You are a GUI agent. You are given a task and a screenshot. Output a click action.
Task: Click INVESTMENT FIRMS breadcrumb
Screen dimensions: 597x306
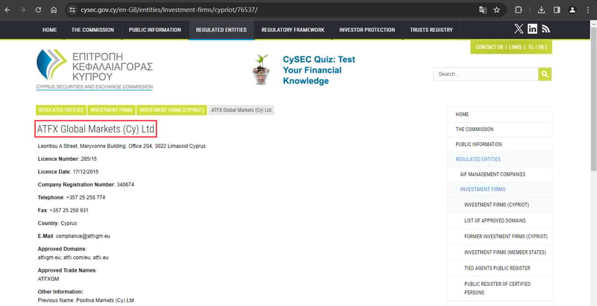[111, 110]
